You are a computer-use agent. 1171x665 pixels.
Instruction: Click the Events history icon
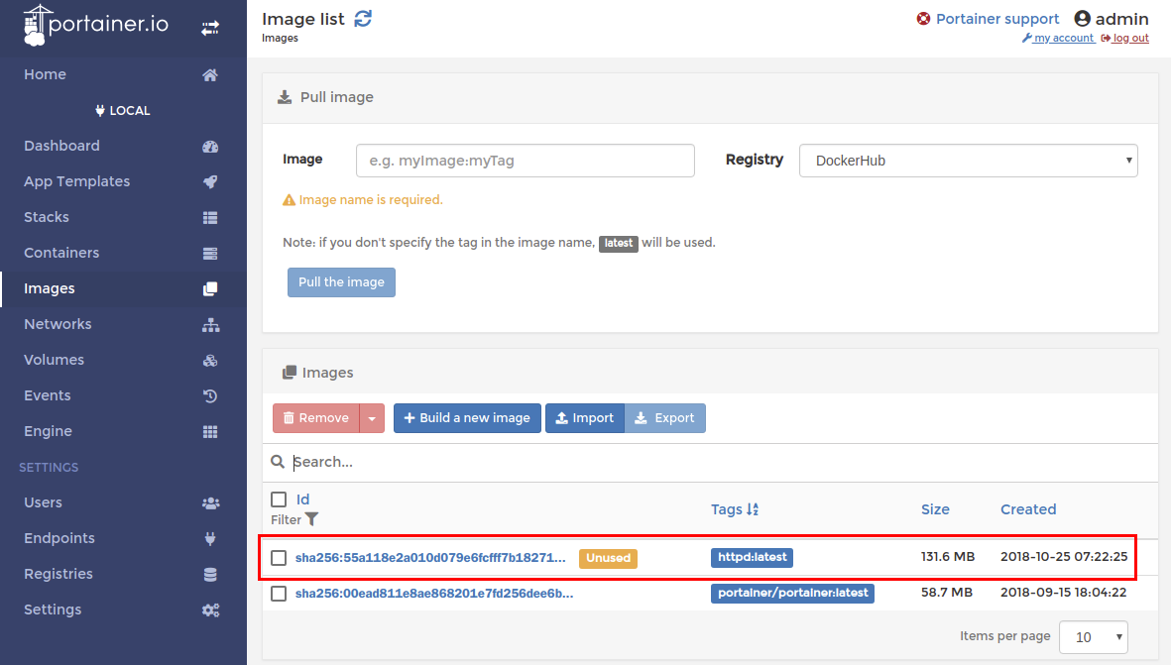pos(210,396)
